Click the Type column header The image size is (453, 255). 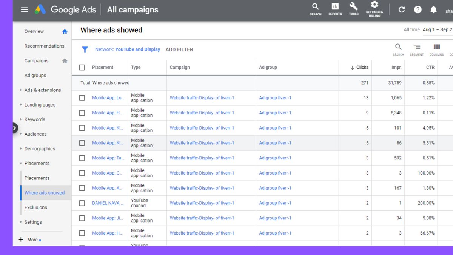[x=136, y=68]
